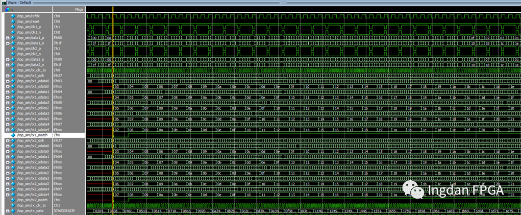Select the bus icon of /top_sim/tx2_oclk

13,140
